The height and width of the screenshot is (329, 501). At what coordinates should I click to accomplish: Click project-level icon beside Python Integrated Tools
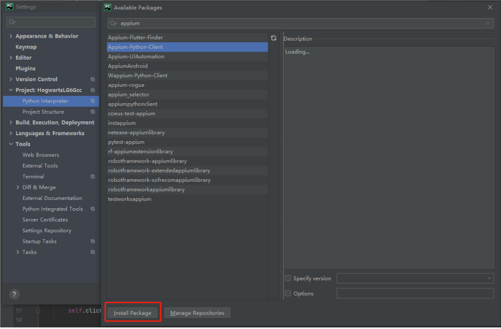tap(92, 209)
